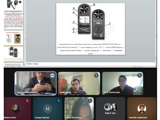Open the three-dots options on Татьяна's tile
Image resolution: width=160 pixels, height=120 pixels.
pyautogui.click(x=52, y=76)
